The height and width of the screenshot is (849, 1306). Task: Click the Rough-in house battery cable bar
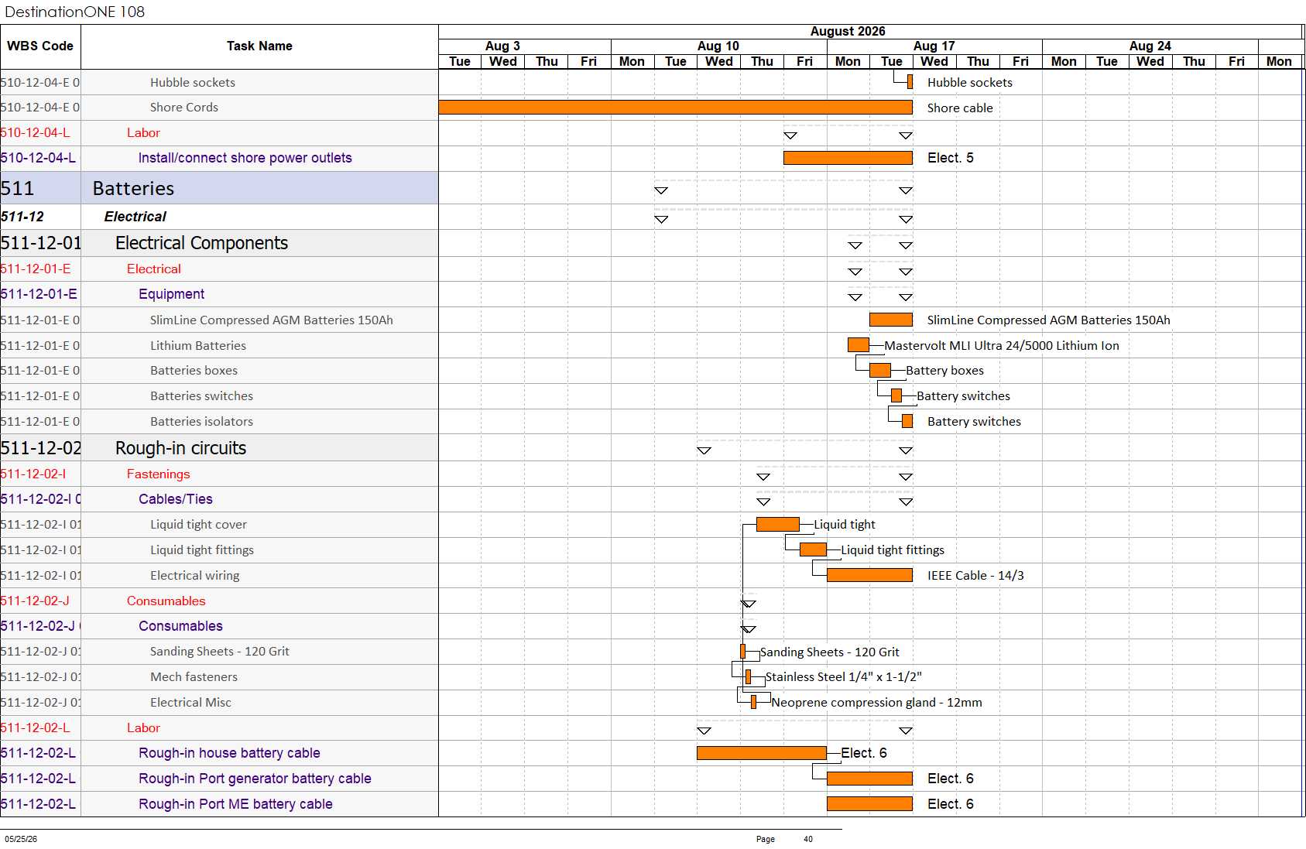point(762,753)
